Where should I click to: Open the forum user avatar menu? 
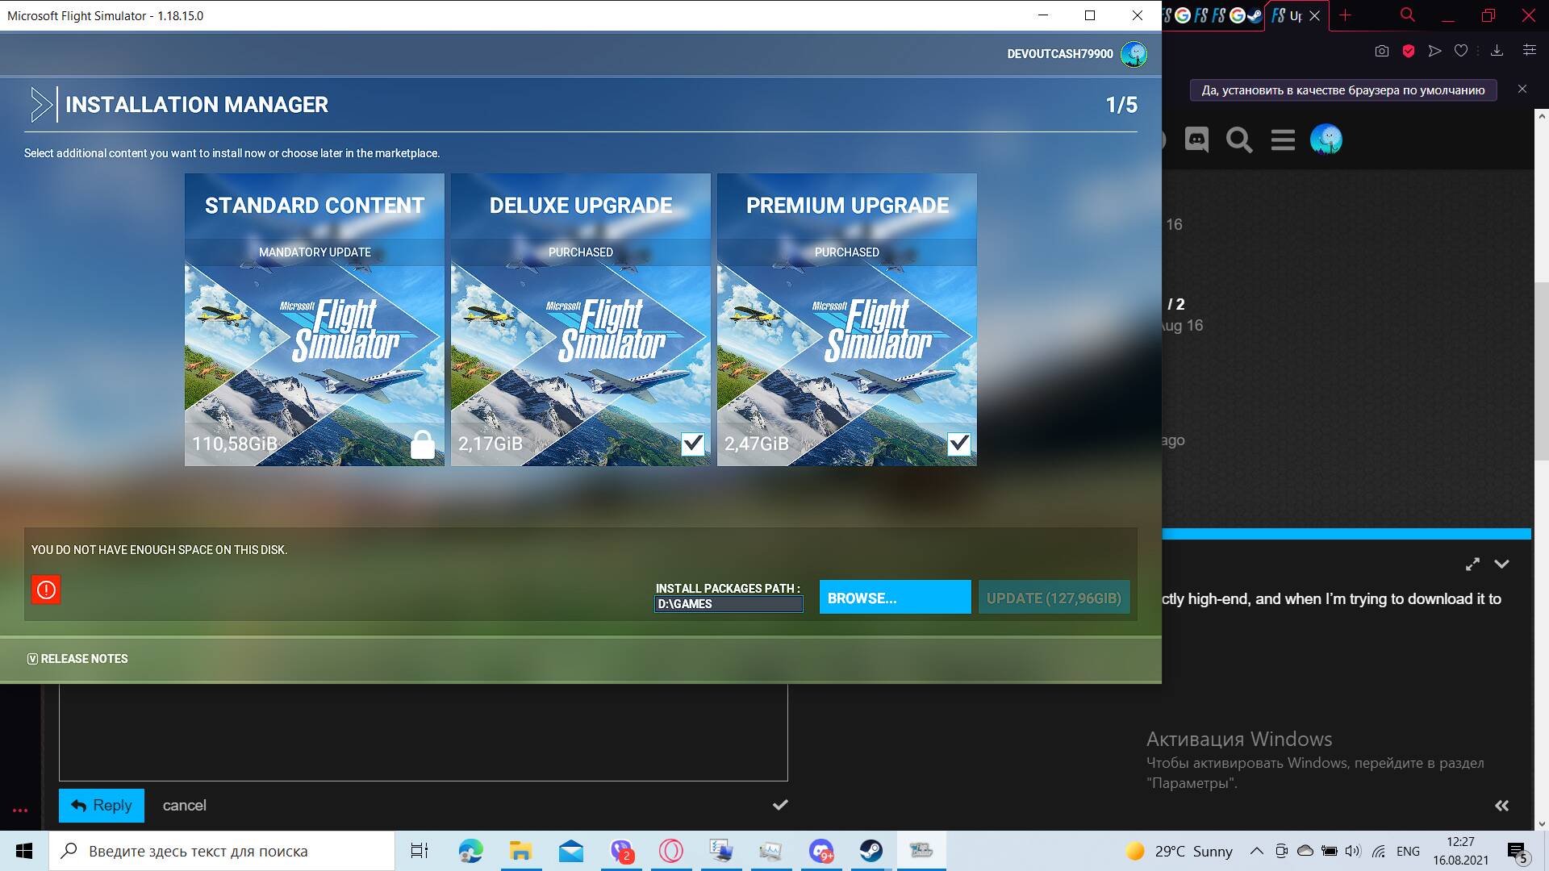tap(1326, 140)
